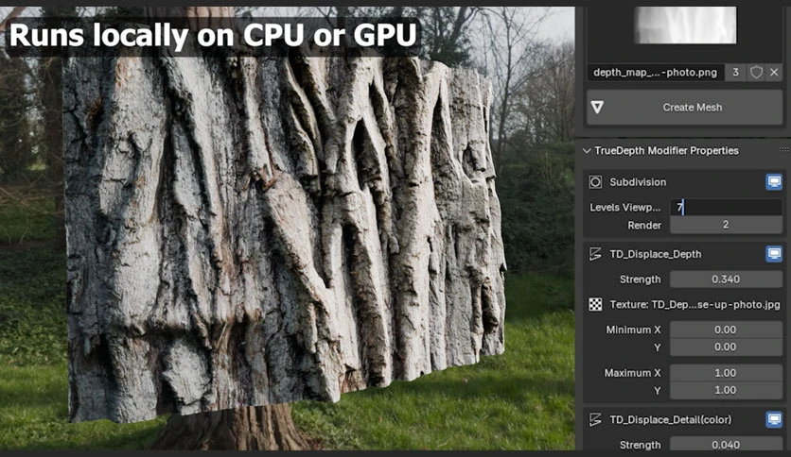Toggle the fake user shield icon
Image resolution: width=791 pixels, height=457 pixels.
(756, 73)
